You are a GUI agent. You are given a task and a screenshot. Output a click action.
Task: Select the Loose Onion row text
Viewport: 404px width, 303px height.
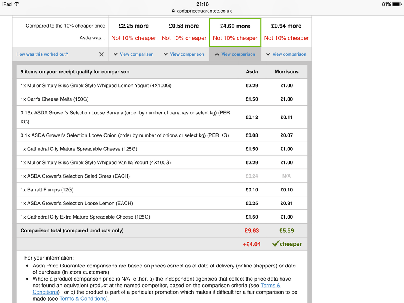click(125, 135)
